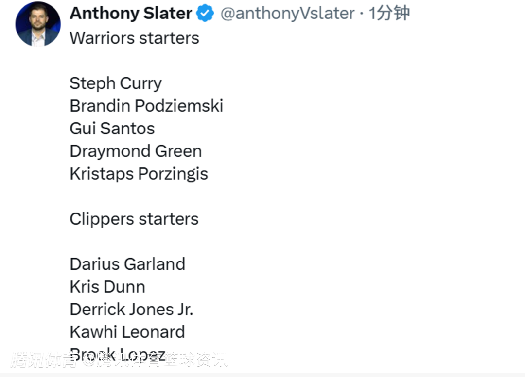Image resolution: width=525 pixels, height=377 pixels.
Task: Click the 腾讯体育 watermark logo text
Action: pyautogui.click(x=43, y=361)
